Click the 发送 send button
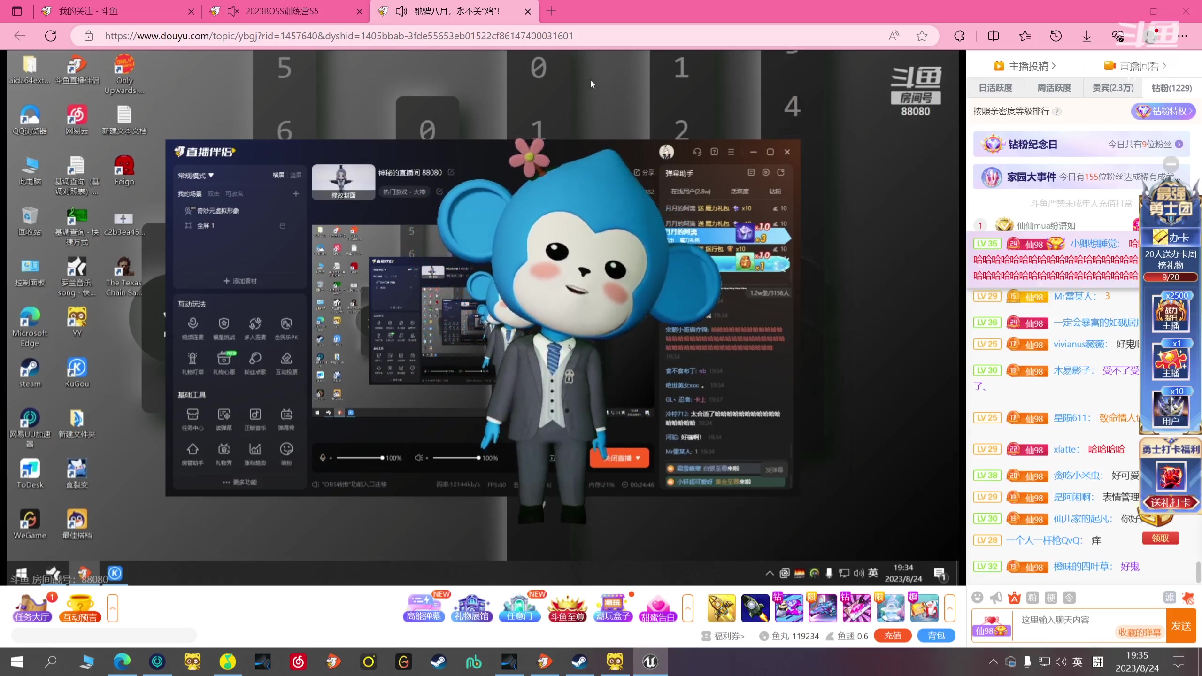The height and width of the screenshot is (676, 1202). (1181, 626)
